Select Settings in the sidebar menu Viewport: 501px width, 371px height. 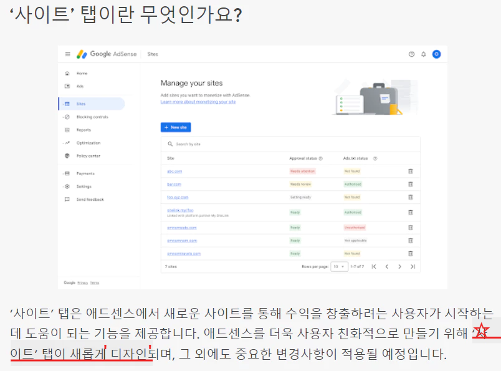(84, 186)
